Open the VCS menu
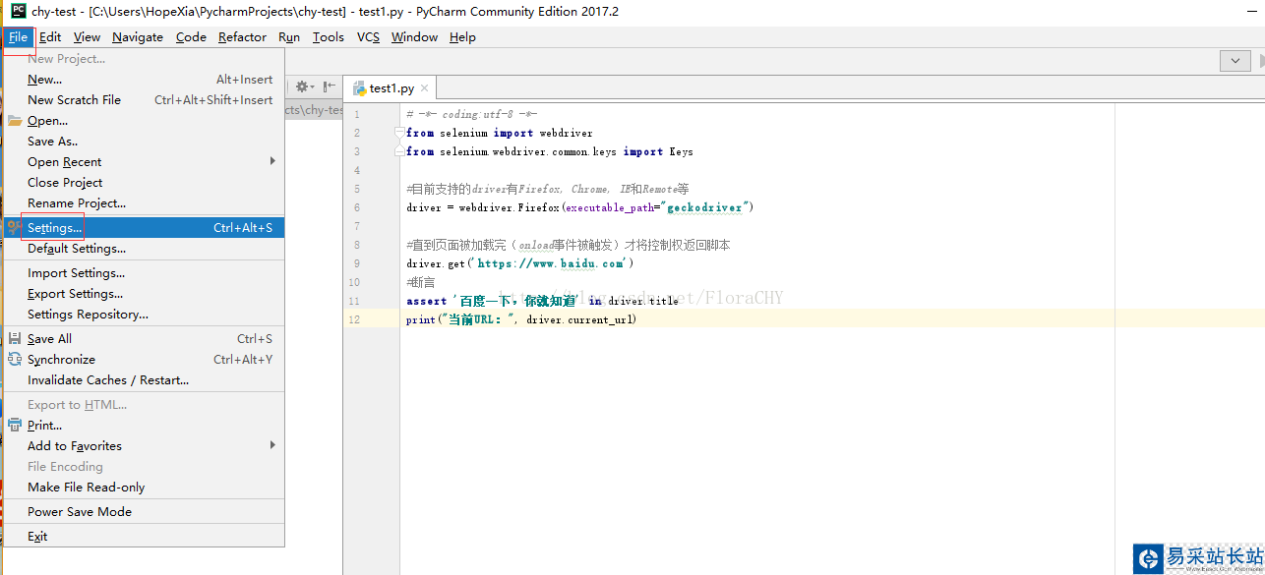This screenshot has width=1265, height=575. pyautogui.click(x=368, y=37)
